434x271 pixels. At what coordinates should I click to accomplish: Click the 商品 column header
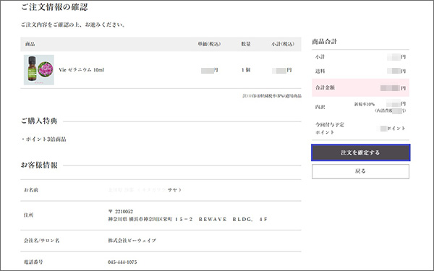[30, 44]
